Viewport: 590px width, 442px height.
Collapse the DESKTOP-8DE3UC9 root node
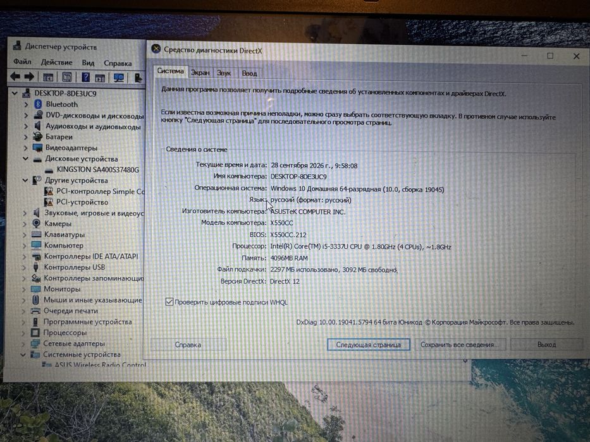click(15, 93)
